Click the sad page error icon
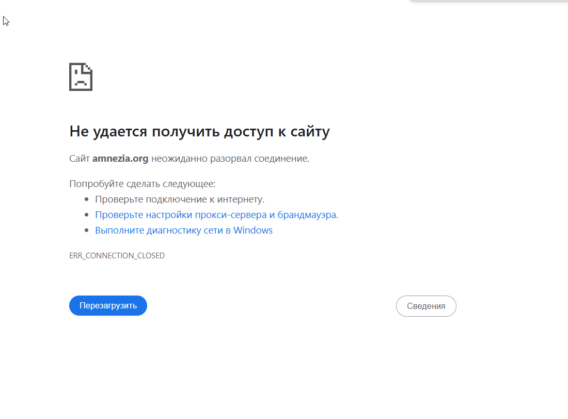Viewport: 568px width, 419px height. [x=81, y=77]
